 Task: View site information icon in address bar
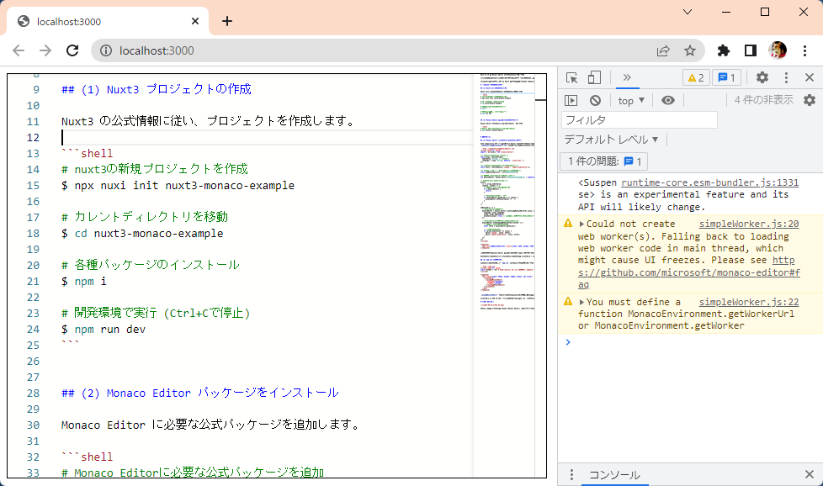(x=106, y=50)
